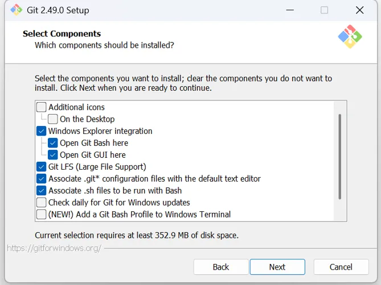Click the Git icon in the title bar
Screen dimensions: 381x285
(x=16, y=10)
